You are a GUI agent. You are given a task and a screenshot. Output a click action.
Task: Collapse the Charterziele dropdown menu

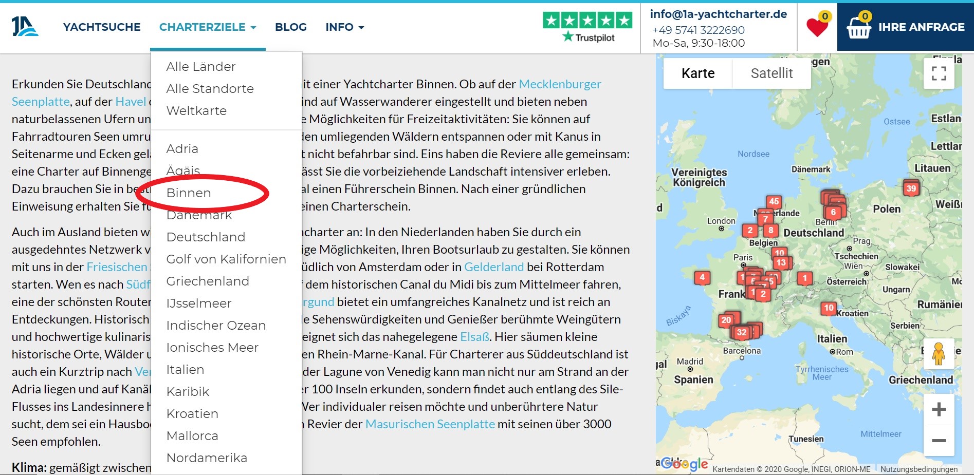(x=207, y=27)
